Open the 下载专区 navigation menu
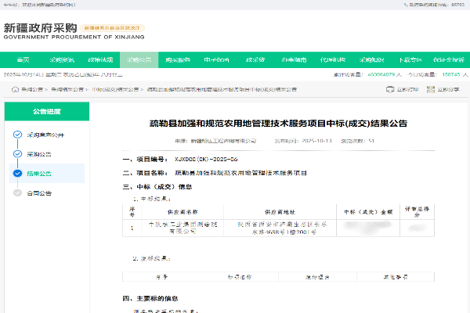470x313 pixels. point(408,60)
